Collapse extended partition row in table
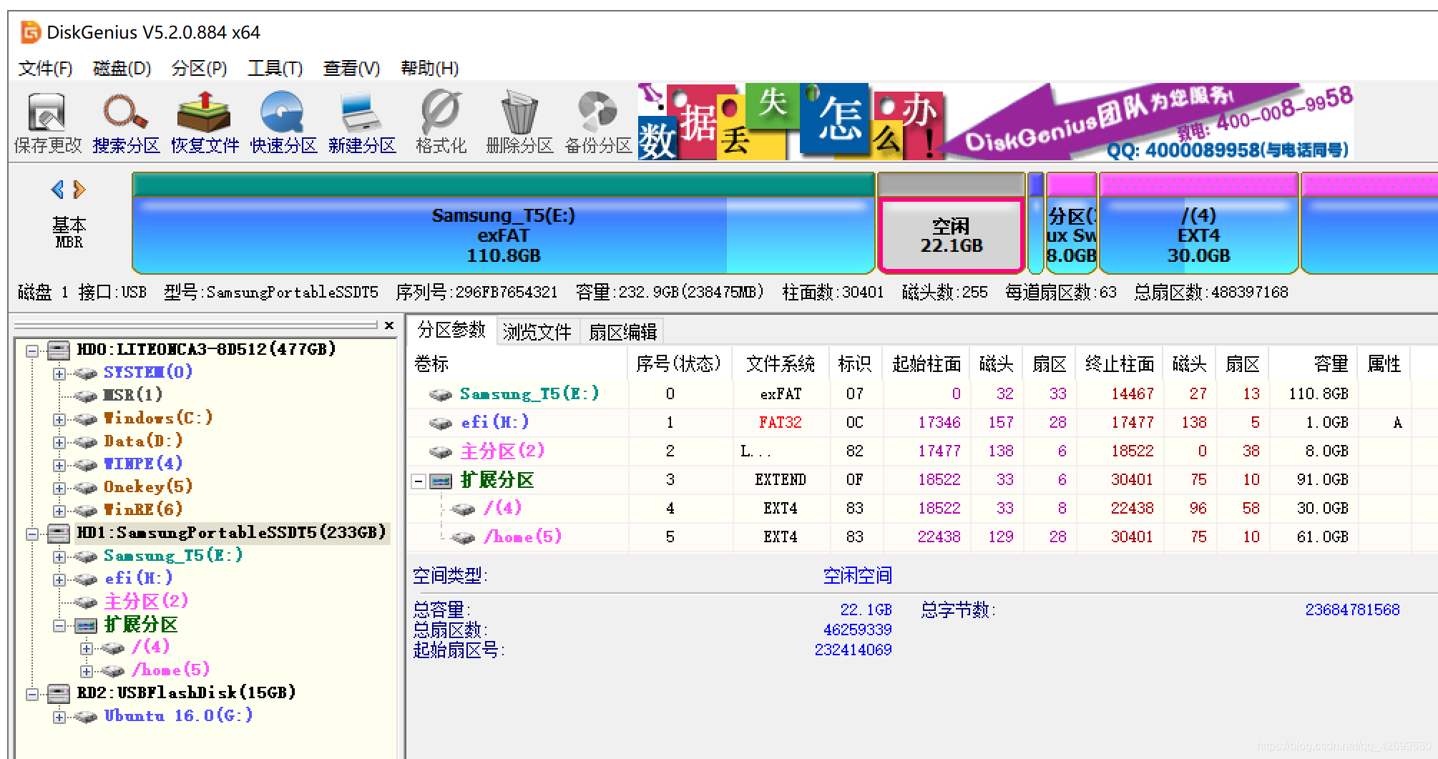This screenshot has height=759, width=1438. (419, 481)
